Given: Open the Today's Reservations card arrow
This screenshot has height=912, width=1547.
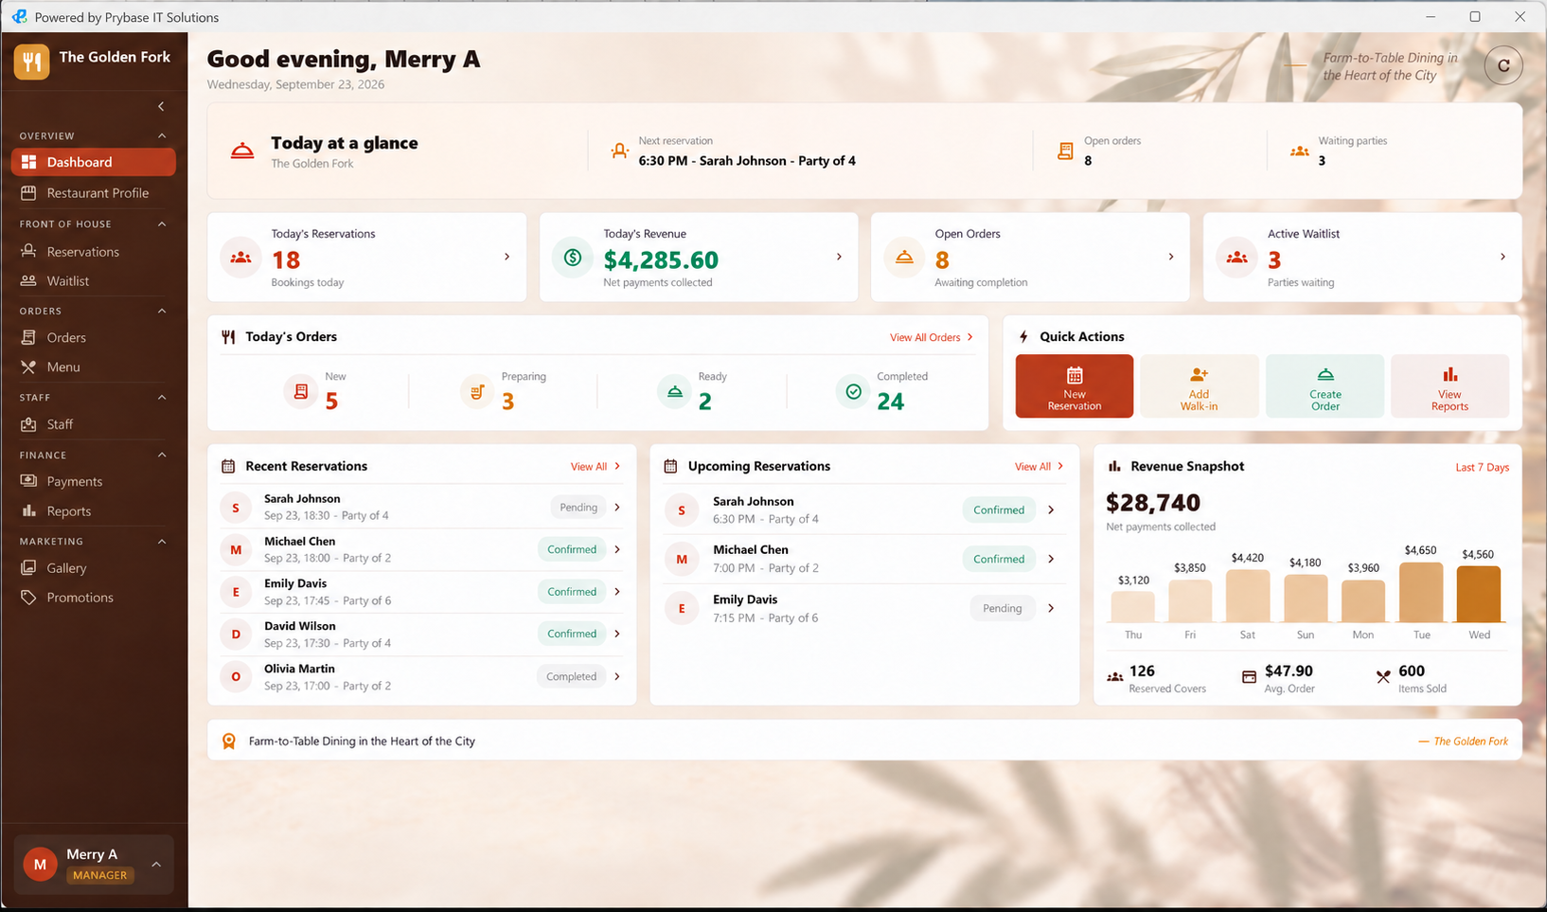Looking at the screenshot, I should pos(507,257).
